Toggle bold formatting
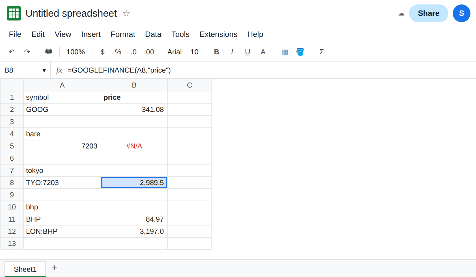This screenshot has height=277, width=476. pos(217,52)
